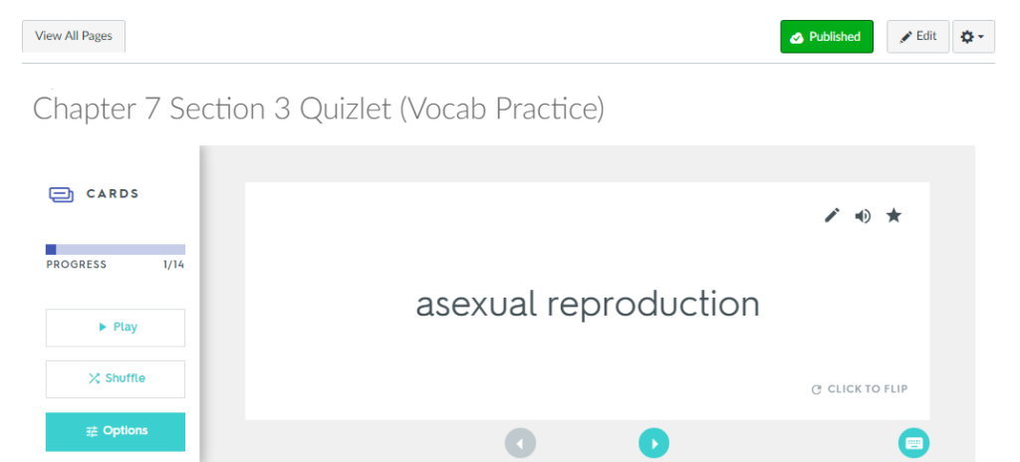This screenshot has height=462, width=1020.
Task: Click the Chapter 7 Section 3 Quizlet title
Action: 319,109
